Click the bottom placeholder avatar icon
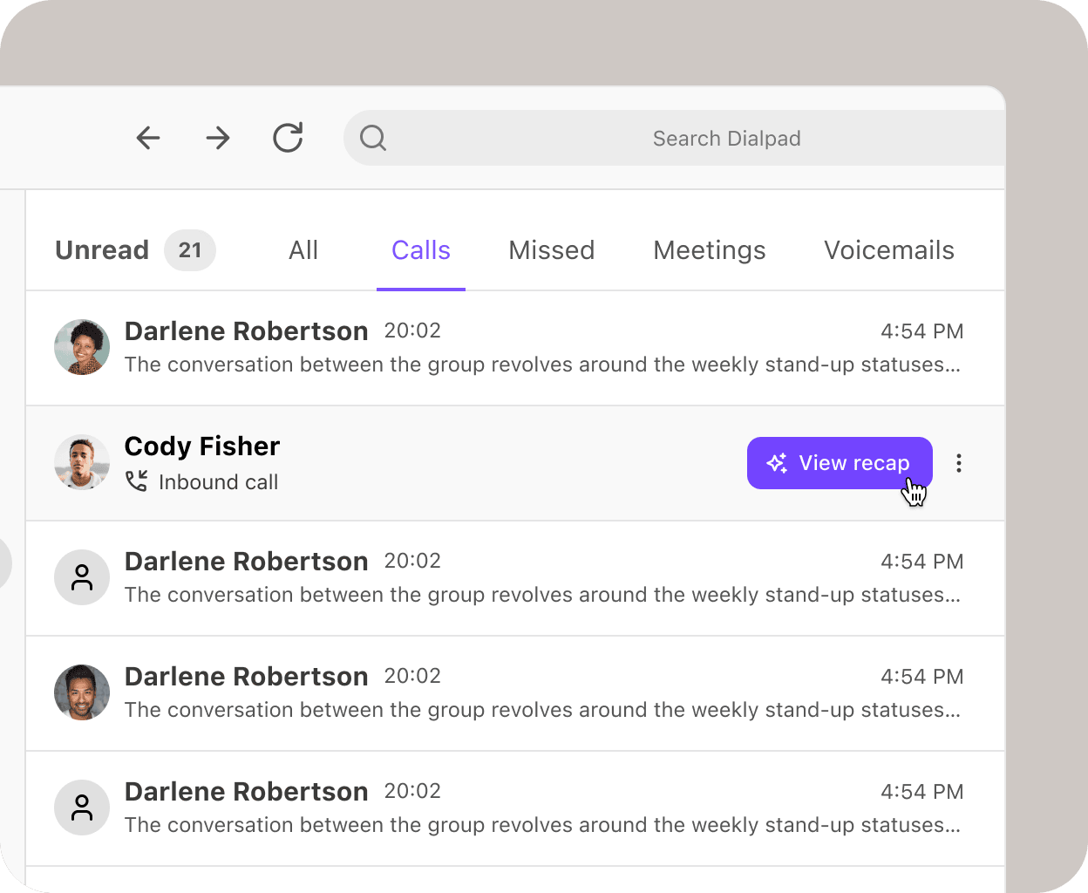Image resolution: width=1088 pixels, height=893 pixels. coord(81,808)
